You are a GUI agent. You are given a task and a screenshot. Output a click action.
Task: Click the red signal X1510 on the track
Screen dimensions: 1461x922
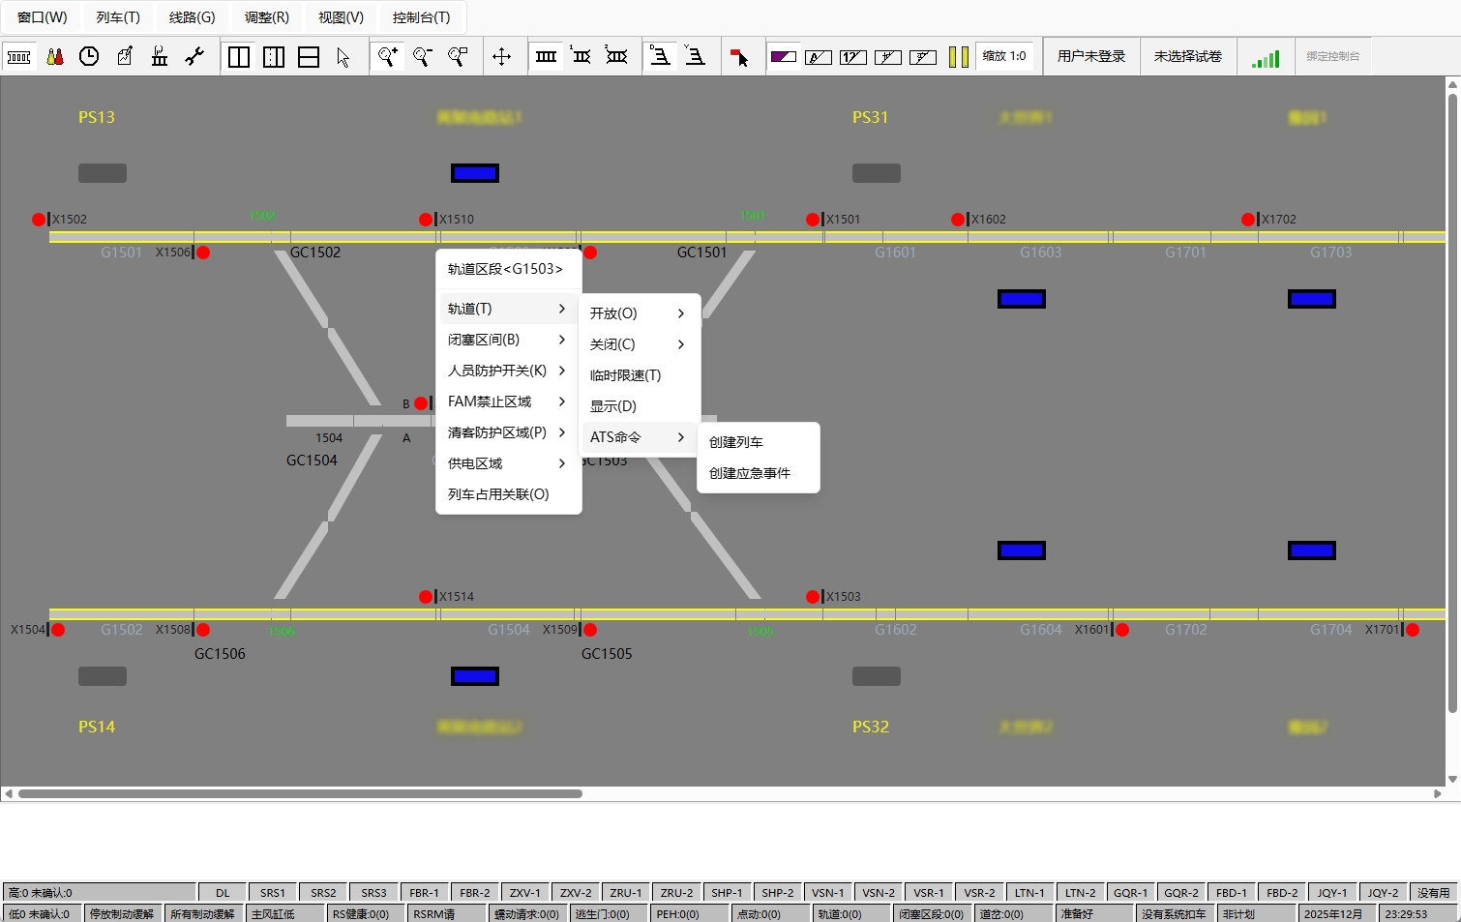(426, 220)
